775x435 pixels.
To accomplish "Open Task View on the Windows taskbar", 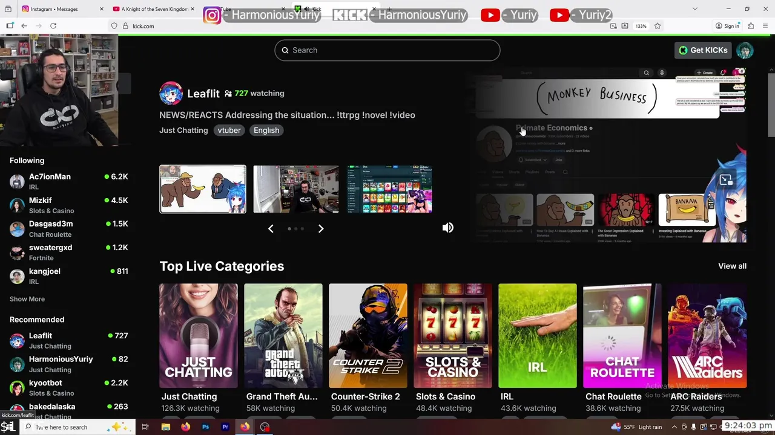I will [145, 427].
